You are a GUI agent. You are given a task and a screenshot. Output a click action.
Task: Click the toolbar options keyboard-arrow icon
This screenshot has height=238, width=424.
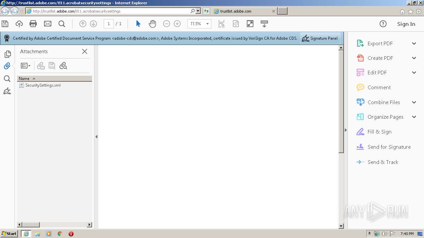(x=264, y=24)
